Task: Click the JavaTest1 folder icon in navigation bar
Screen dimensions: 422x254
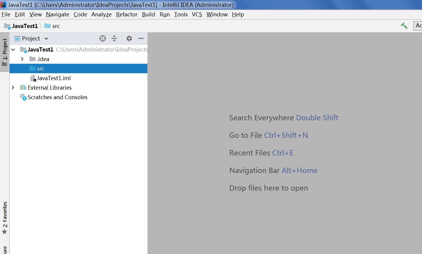Action: click(x=7, y=26)
